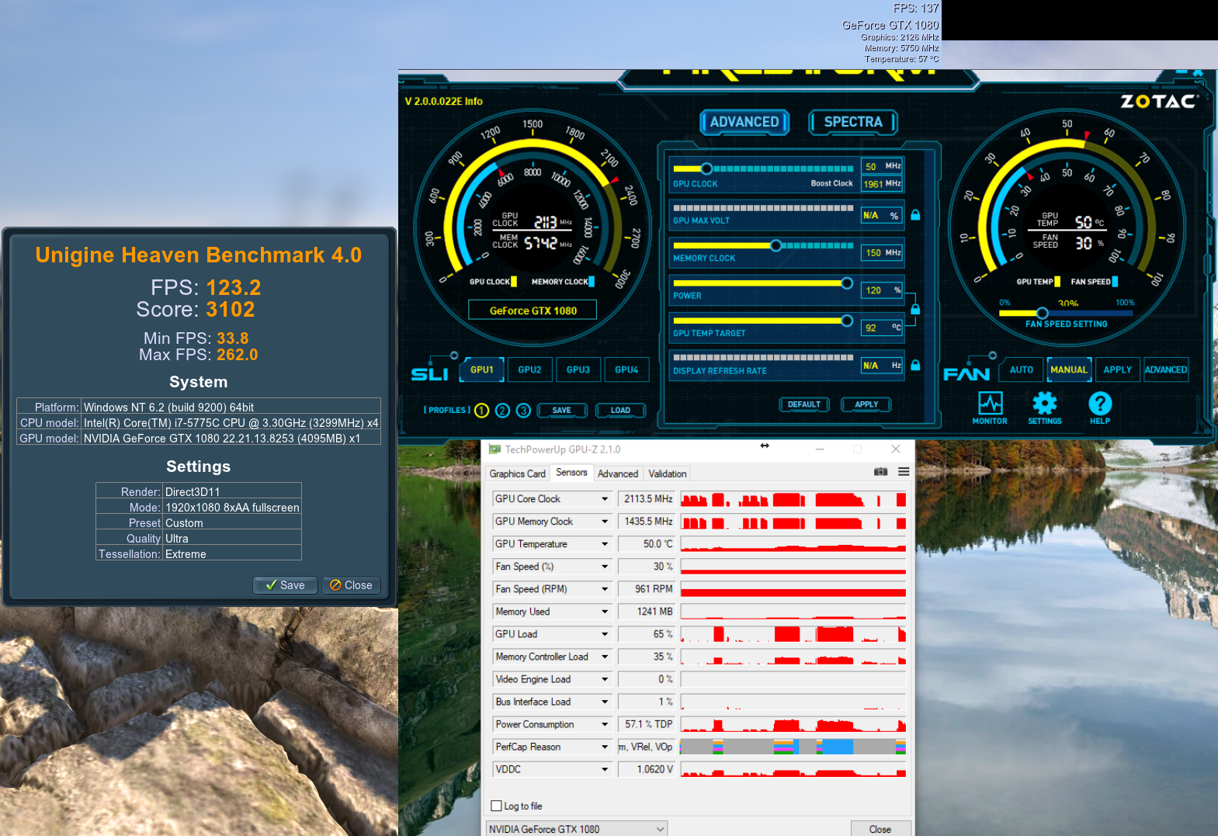The image size is (1218, 836).
Task: Open the GPU-Z hamburger menu icon
Action: click(904, 472)
